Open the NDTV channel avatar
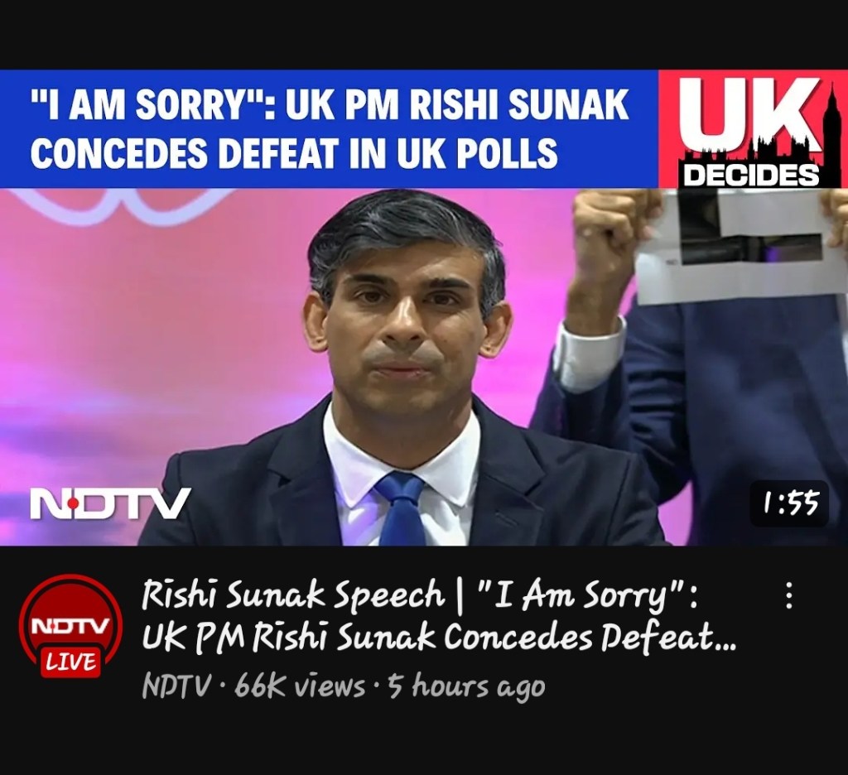848x775 pixels. pos(71,626)
